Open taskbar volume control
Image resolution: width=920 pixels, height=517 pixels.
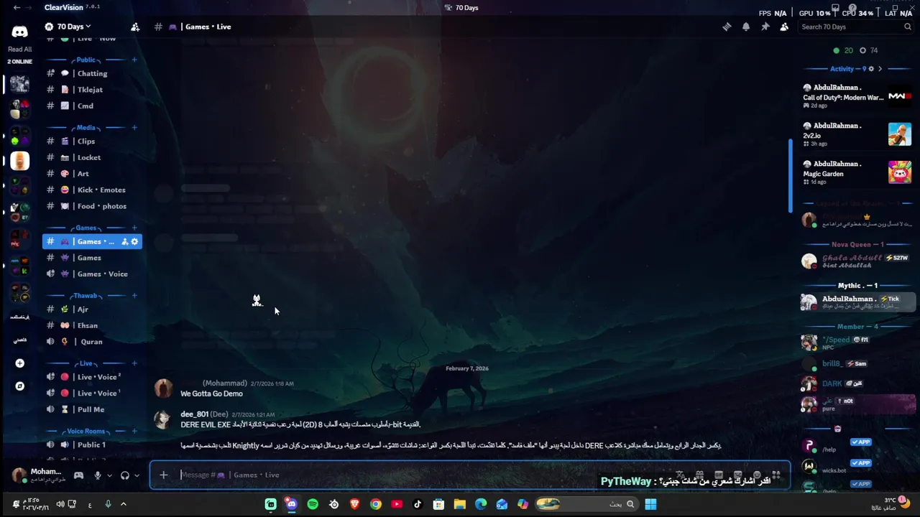click(x=60, y=504)
